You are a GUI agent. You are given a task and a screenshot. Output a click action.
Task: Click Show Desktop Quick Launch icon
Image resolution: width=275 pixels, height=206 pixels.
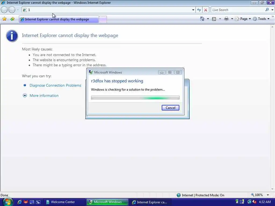coord(32,202)
